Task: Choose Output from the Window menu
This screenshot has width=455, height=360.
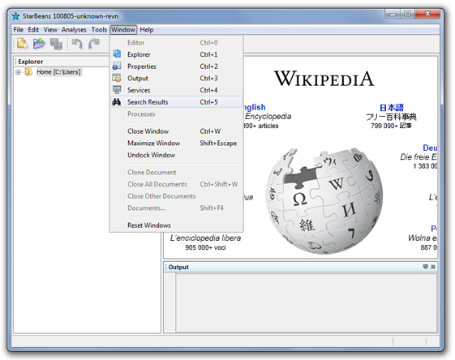Action: click(177, 78)
